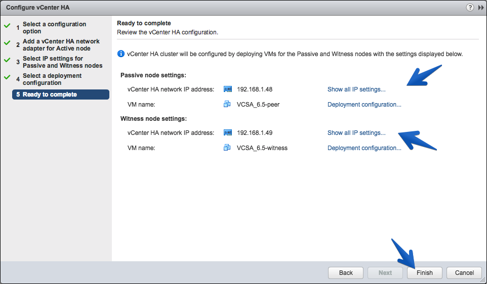Viewport: 487px width, 284px height.
Task: Open Deployment configuration for Witness node
Action: pos(364,148)
